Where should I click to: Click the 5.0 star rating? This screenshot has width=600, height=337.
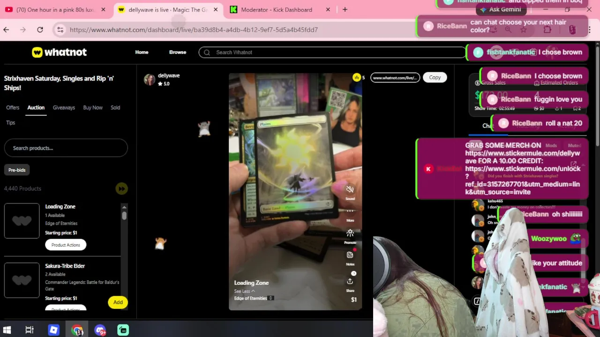coord(164,84)
